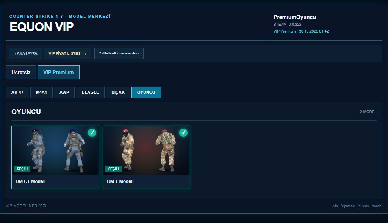Open the AK-47 category tab
The width and height of the screenshot is (388, 223).
[x=17, y=92]
